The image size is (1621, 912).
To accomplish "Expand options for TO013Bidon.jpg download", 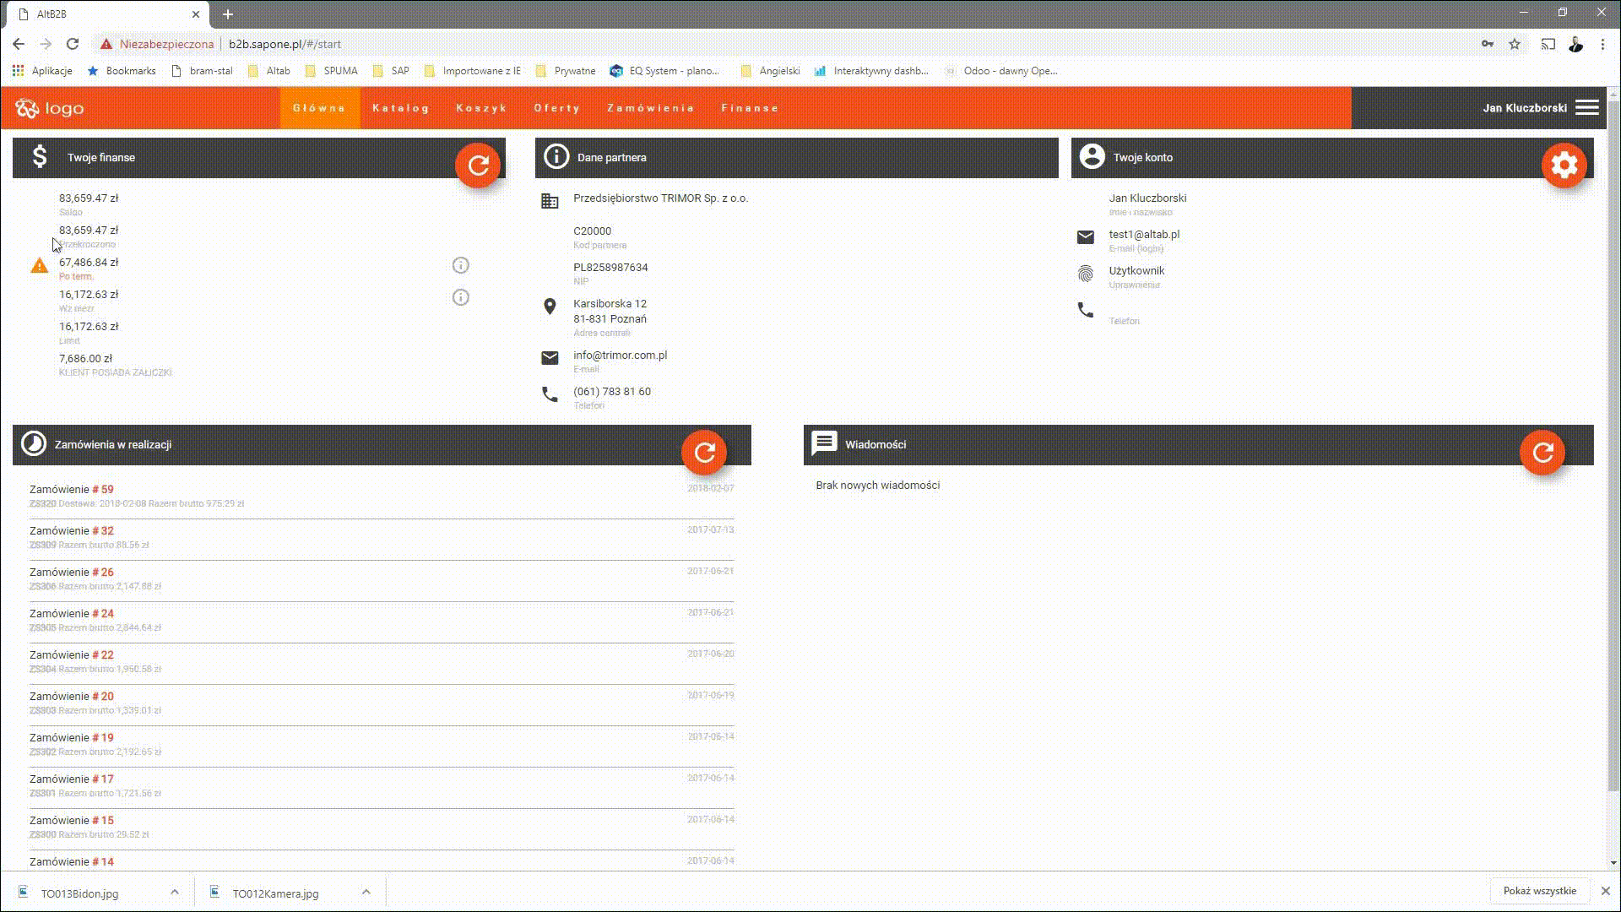I will (x=175, y=892).
